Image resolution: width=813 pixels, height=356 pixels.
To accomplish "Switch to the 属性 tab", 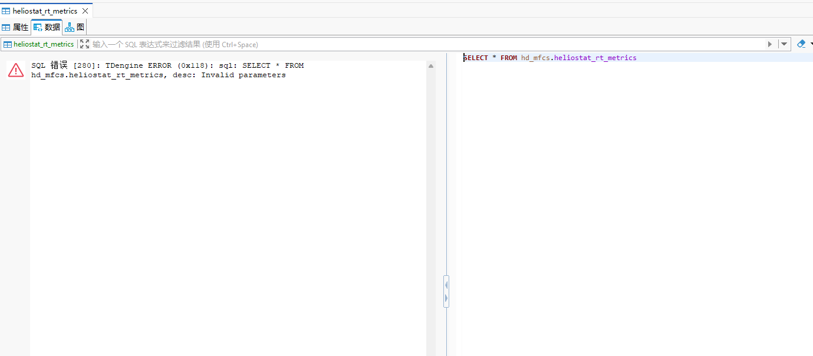I will pyautogui.click(x=15, y=27).
